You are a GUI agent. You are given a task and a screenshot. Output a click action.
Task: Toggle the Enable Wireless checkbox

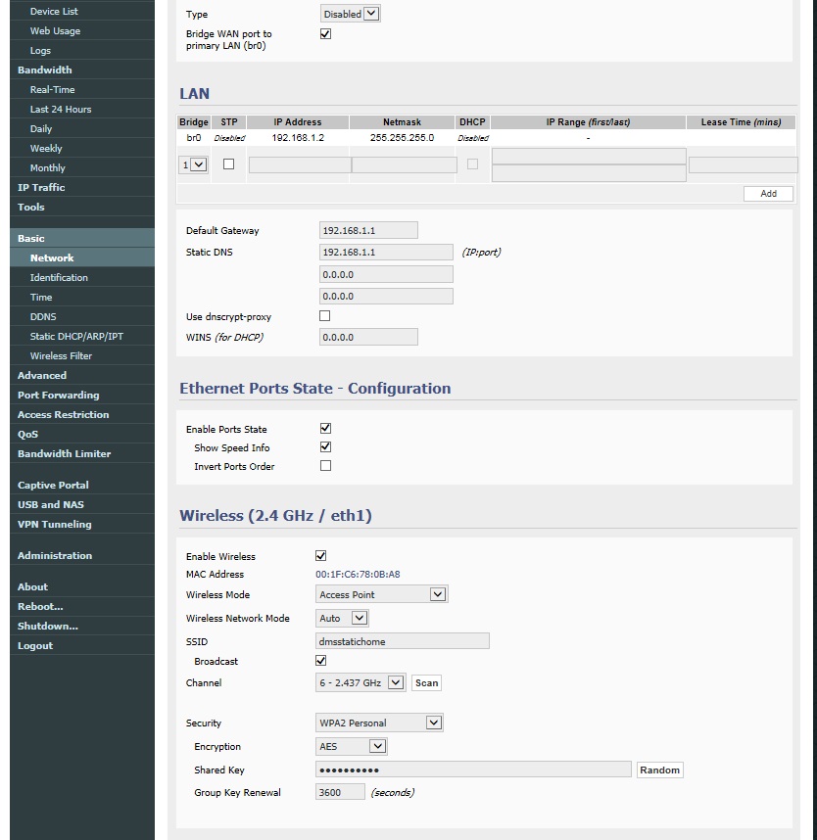321,556
